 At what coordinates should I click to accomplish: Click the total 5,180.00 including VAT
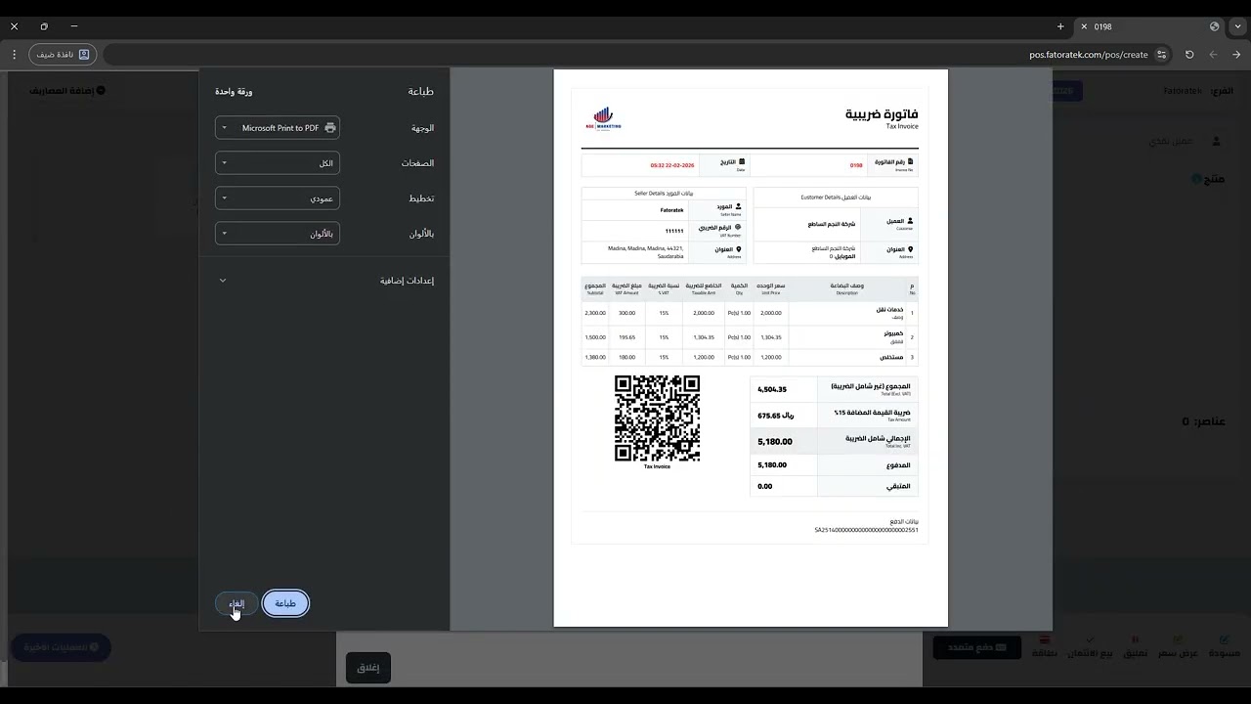click(775, 442)
